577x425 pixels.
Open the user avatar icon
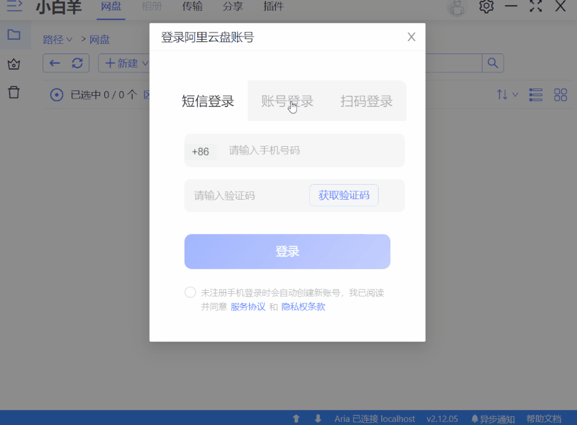457,7
